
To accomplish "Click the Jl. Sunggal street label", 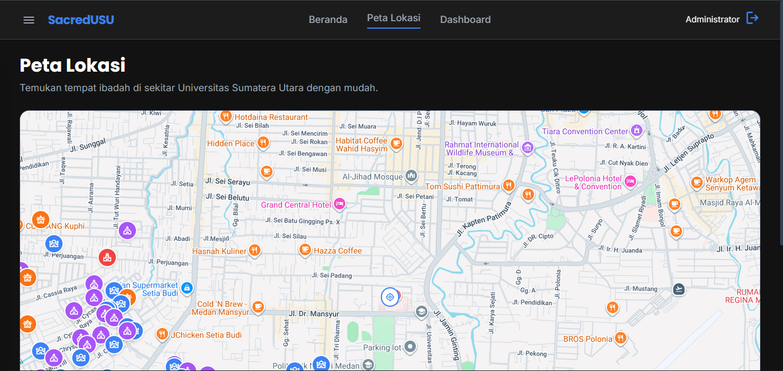I will click(88, 145).
